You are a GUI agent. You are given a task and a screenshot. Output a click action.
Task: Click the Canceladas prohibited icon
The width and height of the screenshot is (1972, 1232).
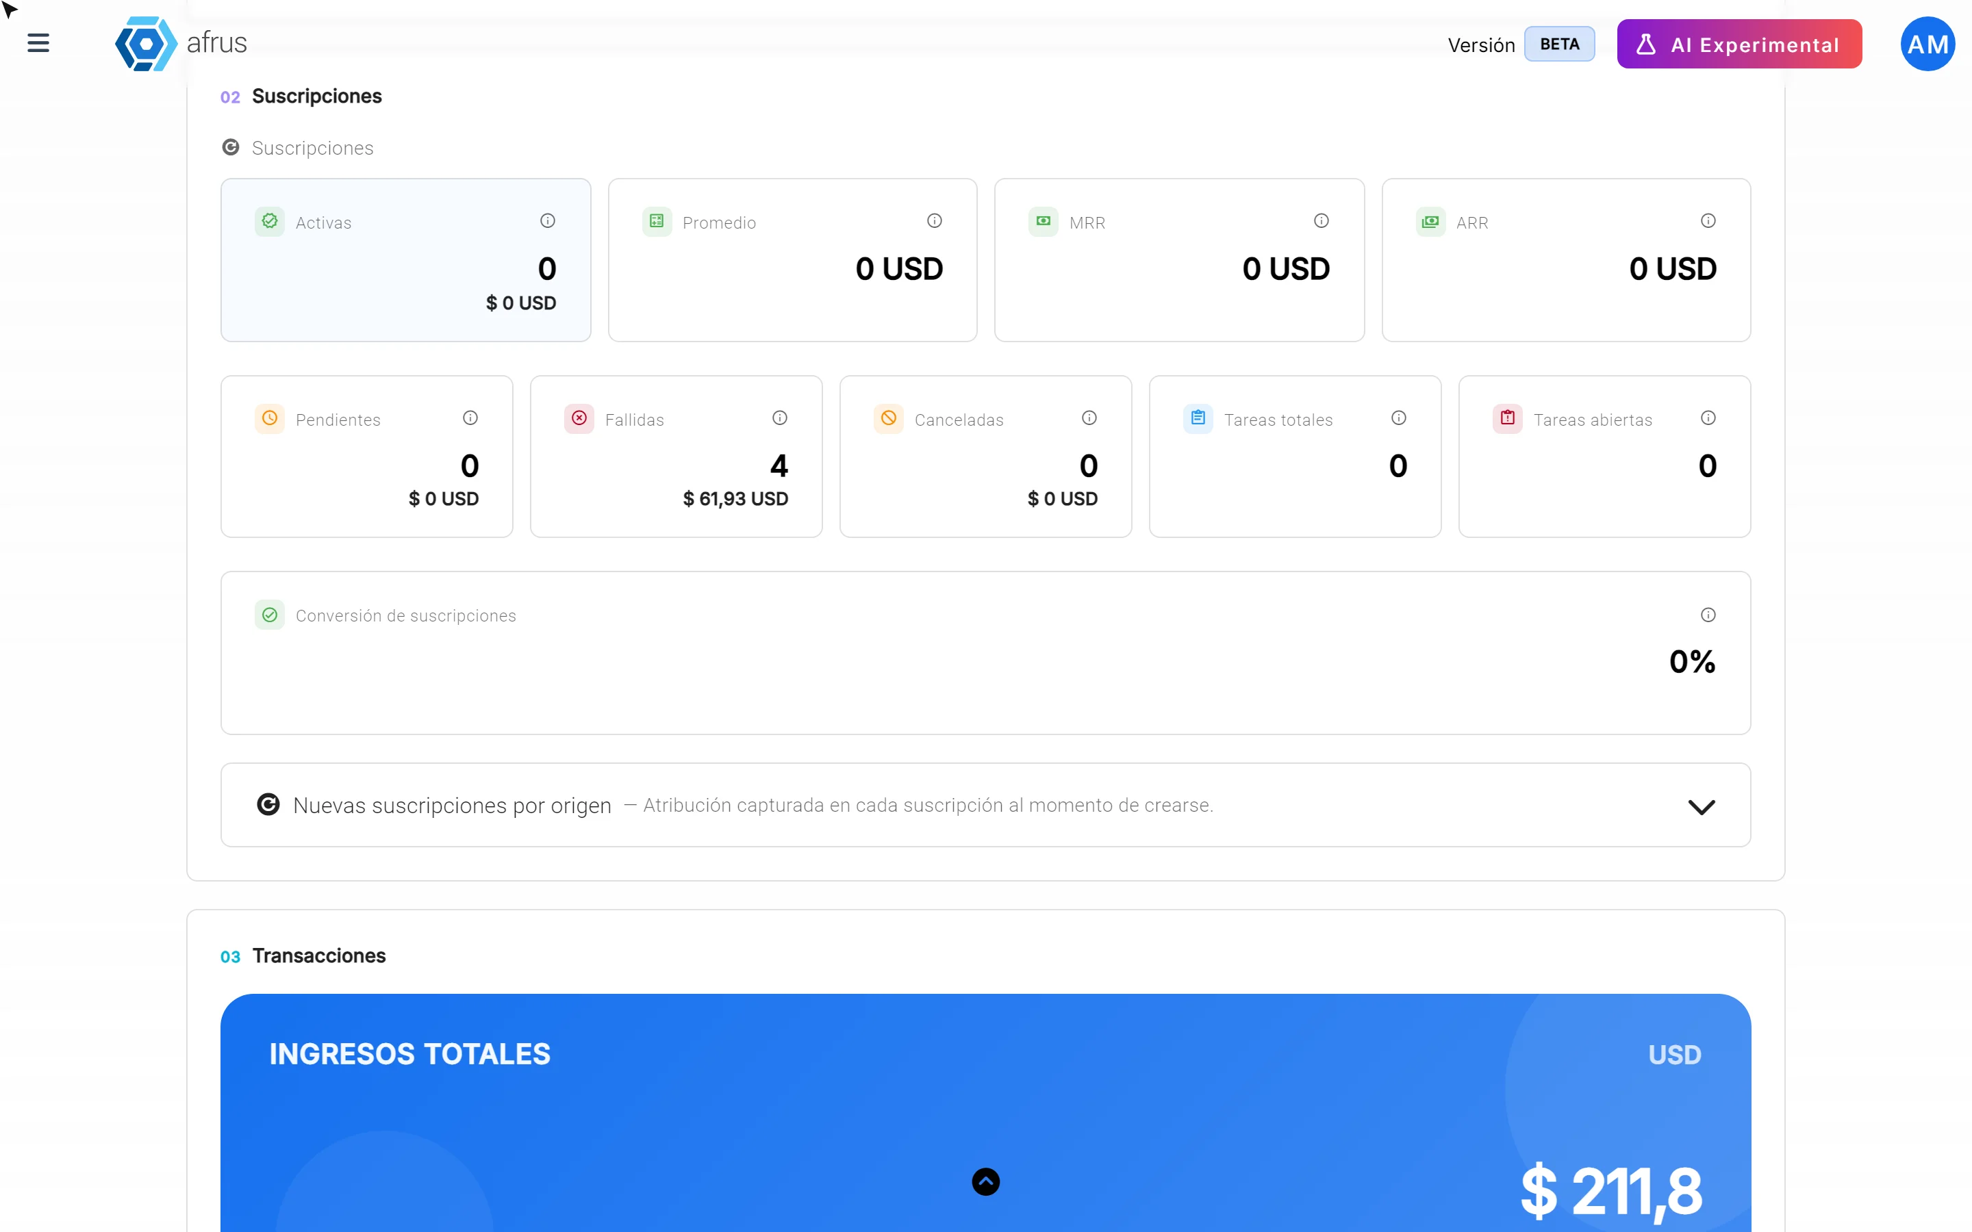pos(888,419)
